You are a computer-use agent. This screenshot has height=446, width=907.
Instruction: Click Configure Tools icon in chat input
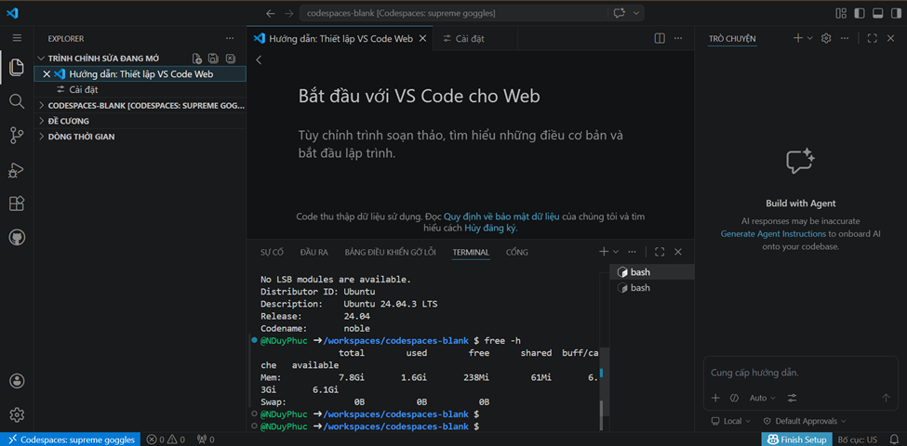pyautogui.click(x=792, y=398)
